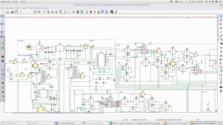Open the Places menu in top panel
The width and height of the screenshot is (223, 125).
[x=15, y=1]
